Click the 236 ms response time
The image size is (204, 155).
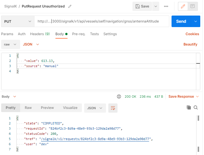click(x=145, y=97)
